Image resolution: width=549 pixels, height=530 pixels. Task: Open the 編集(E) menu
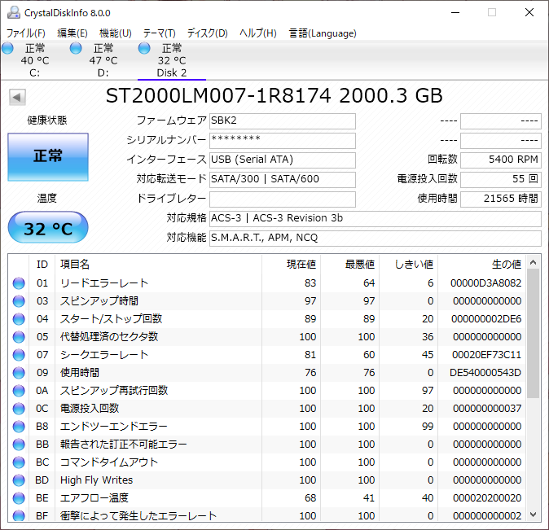tap(72, 33)
